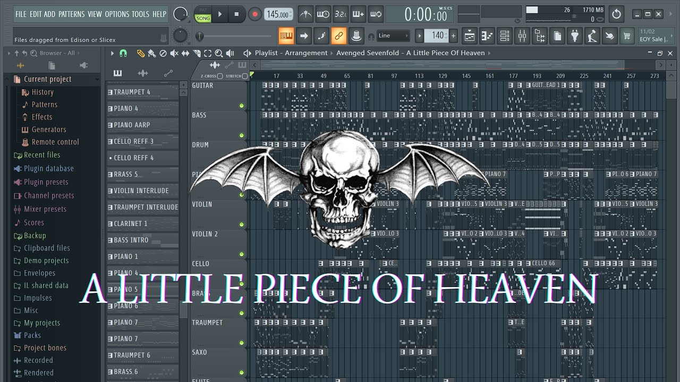Toggle typing keyboard to piano icon
Image resolution: width=680 pixels, height=382 pixels.
click(x=286, y=36)
